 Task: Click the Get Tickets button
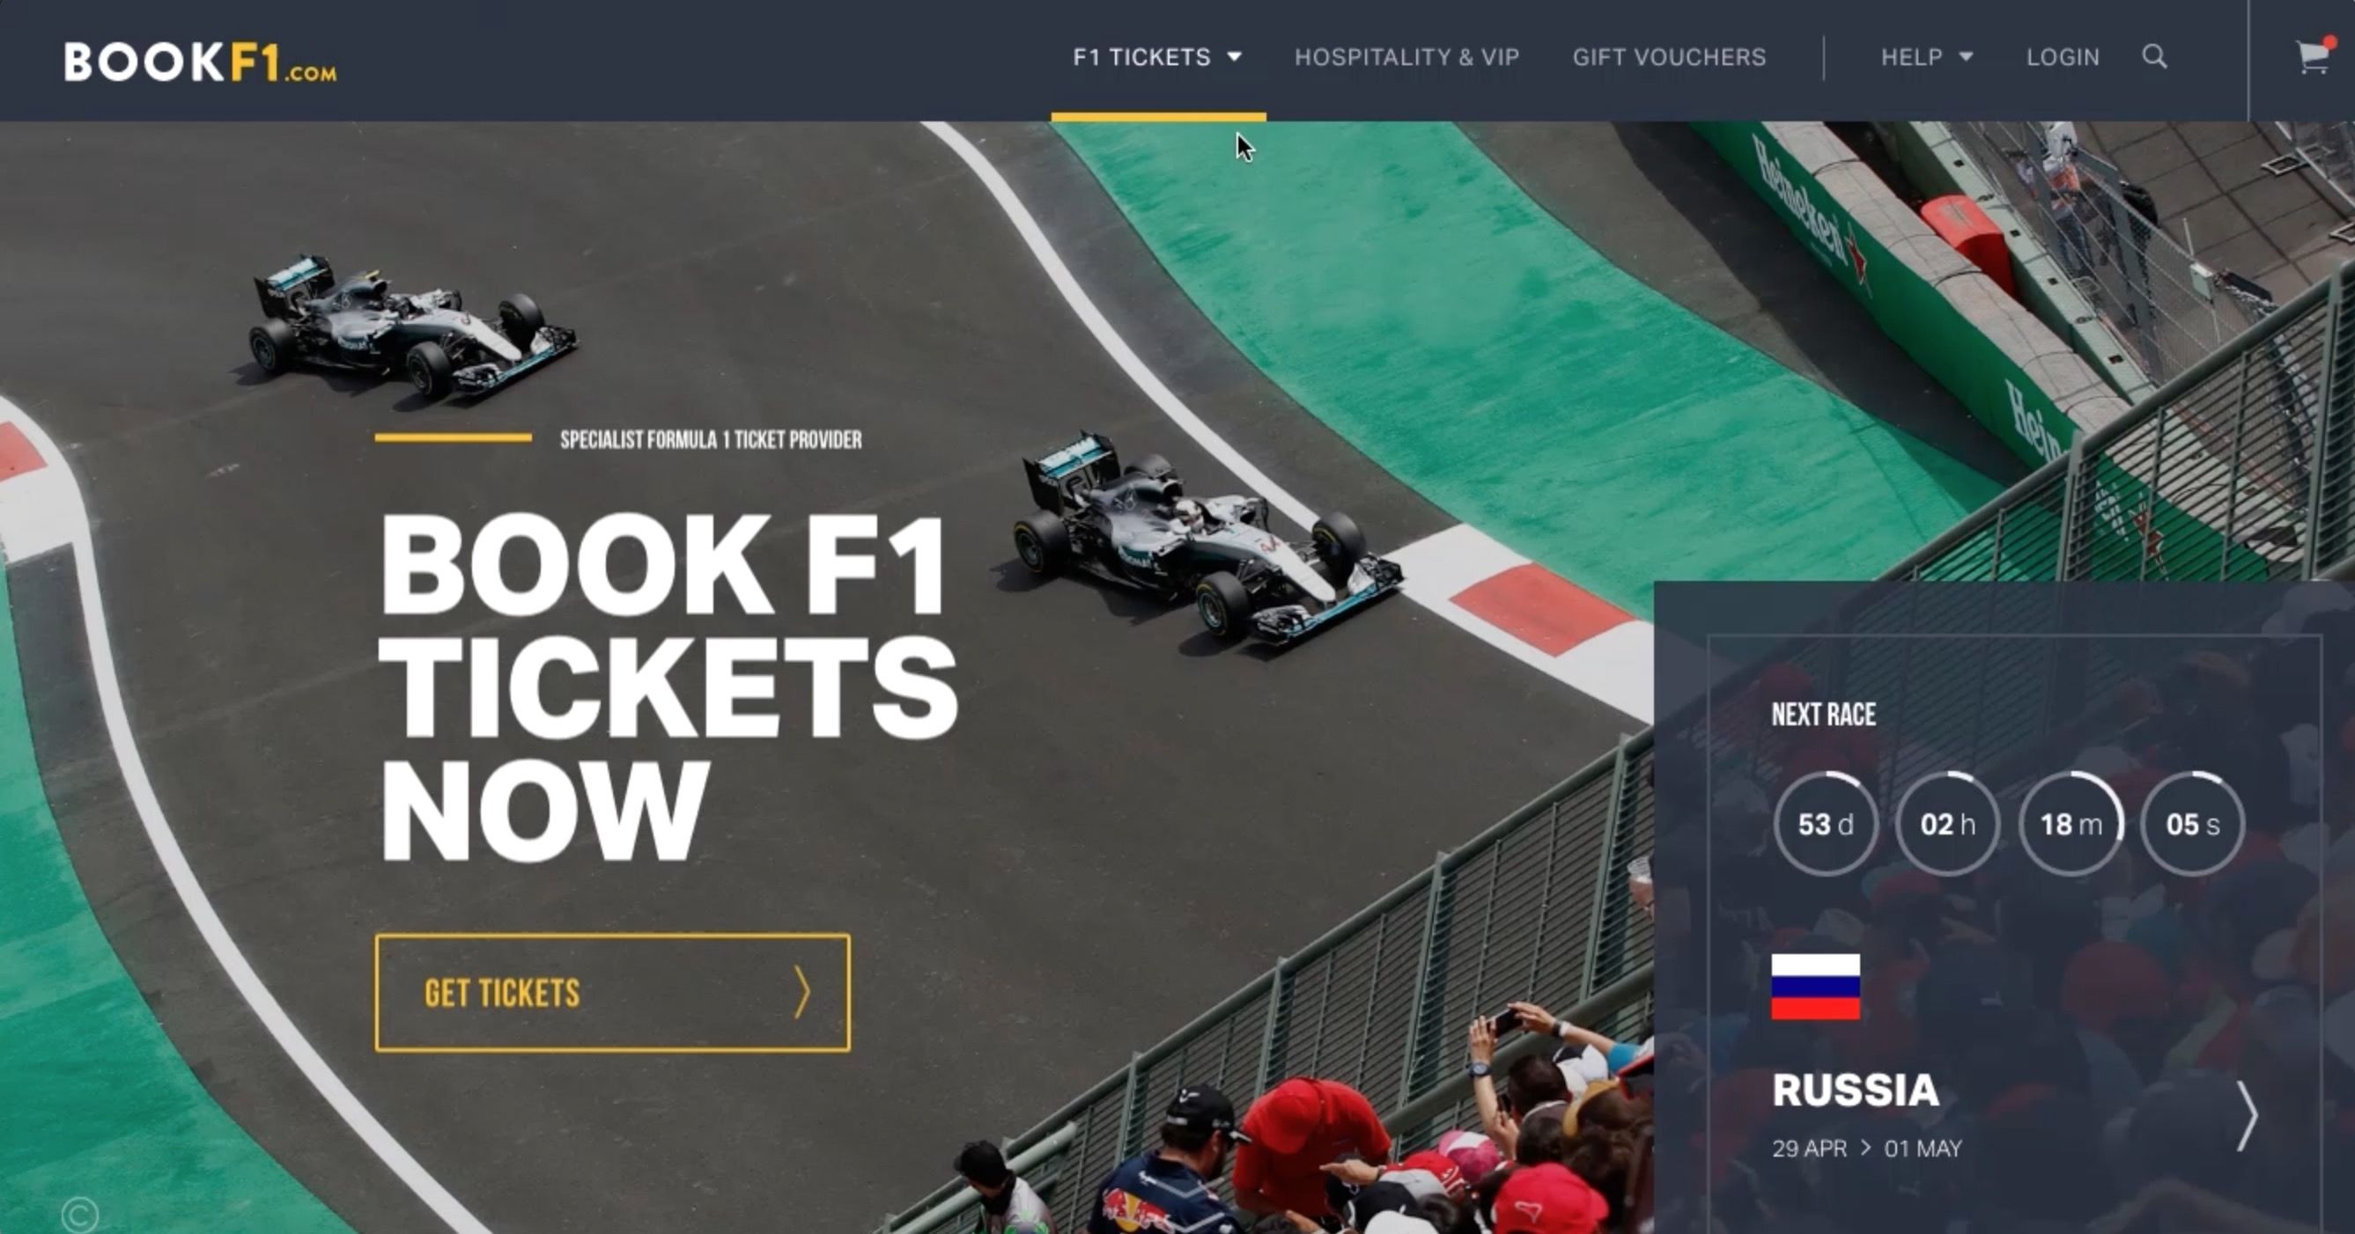[x=612, y=992]
